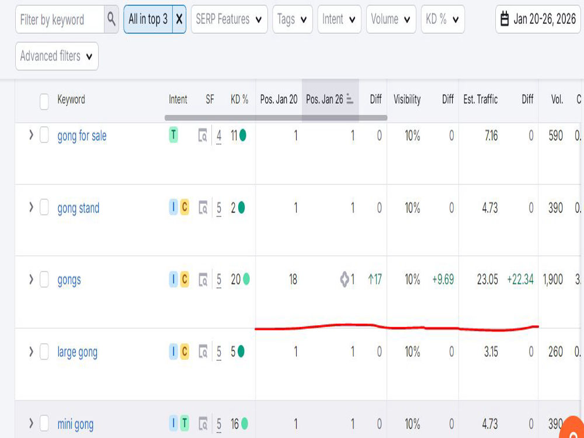Screen dimensions: 584x438
Task: Click SF count 4 for gong for sale
Action: [x=219, y=135]
